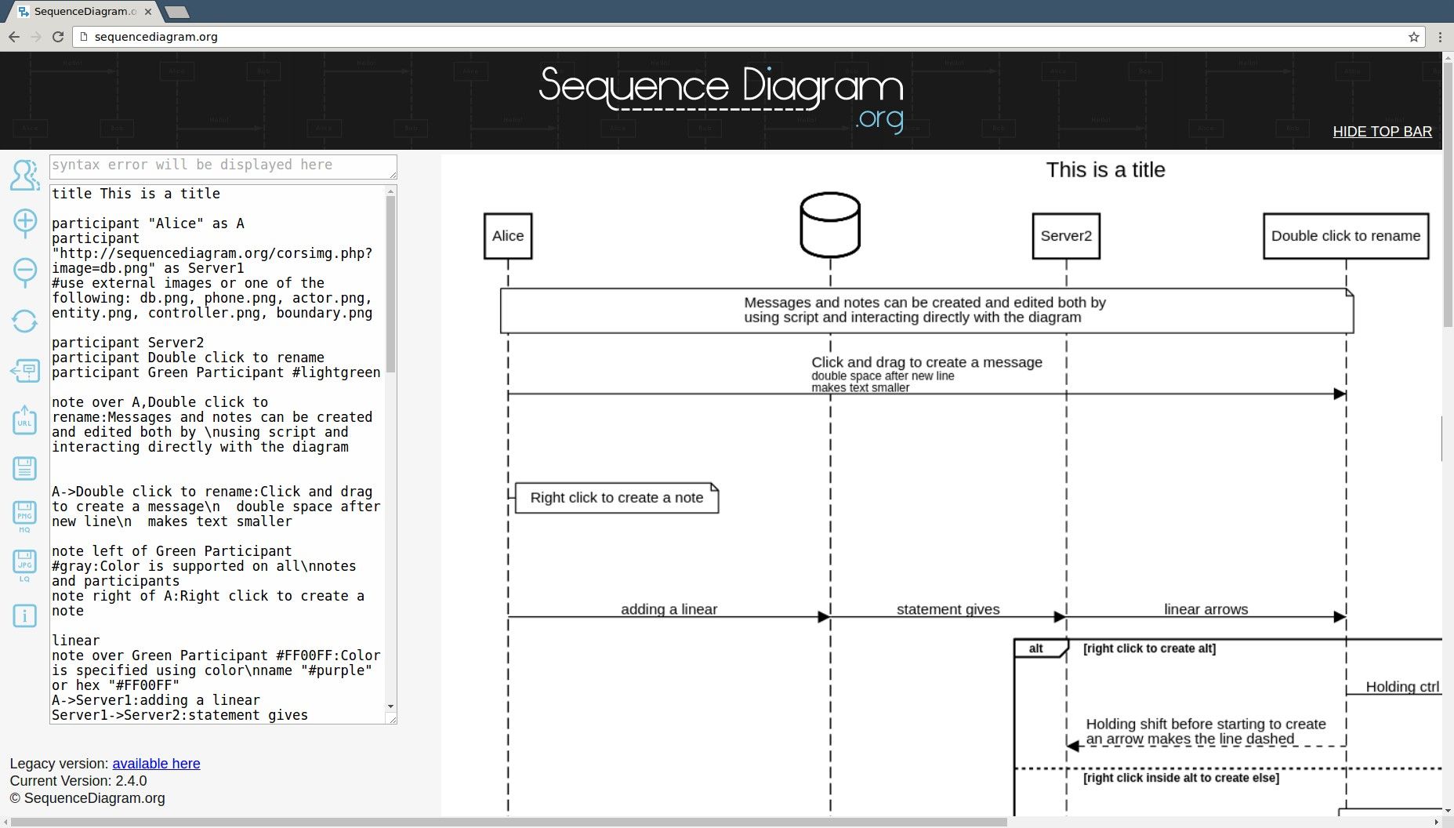This screenshot has width=1454, height=828.
Task: Click the 'Current Version: 2.4.0' text
Action: [78, 781]
